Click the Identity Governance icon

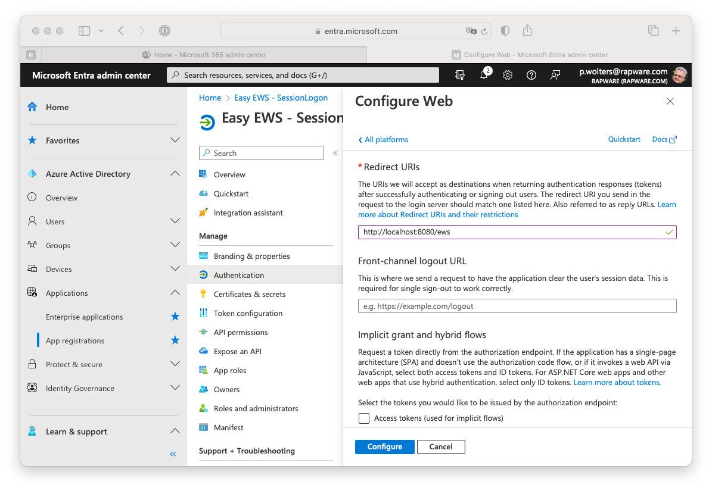[32, 387]
